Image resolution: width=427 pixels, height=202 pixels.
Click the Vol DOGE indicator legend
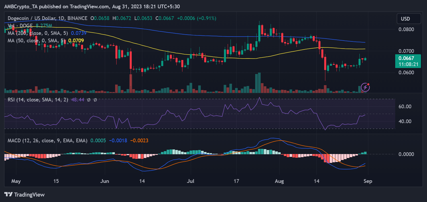pyautogui.click(x=20, y=26)
